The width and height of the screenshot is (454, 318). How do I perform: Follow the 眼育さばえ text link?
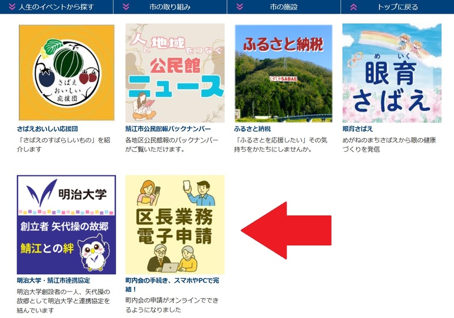click(358, 129)
